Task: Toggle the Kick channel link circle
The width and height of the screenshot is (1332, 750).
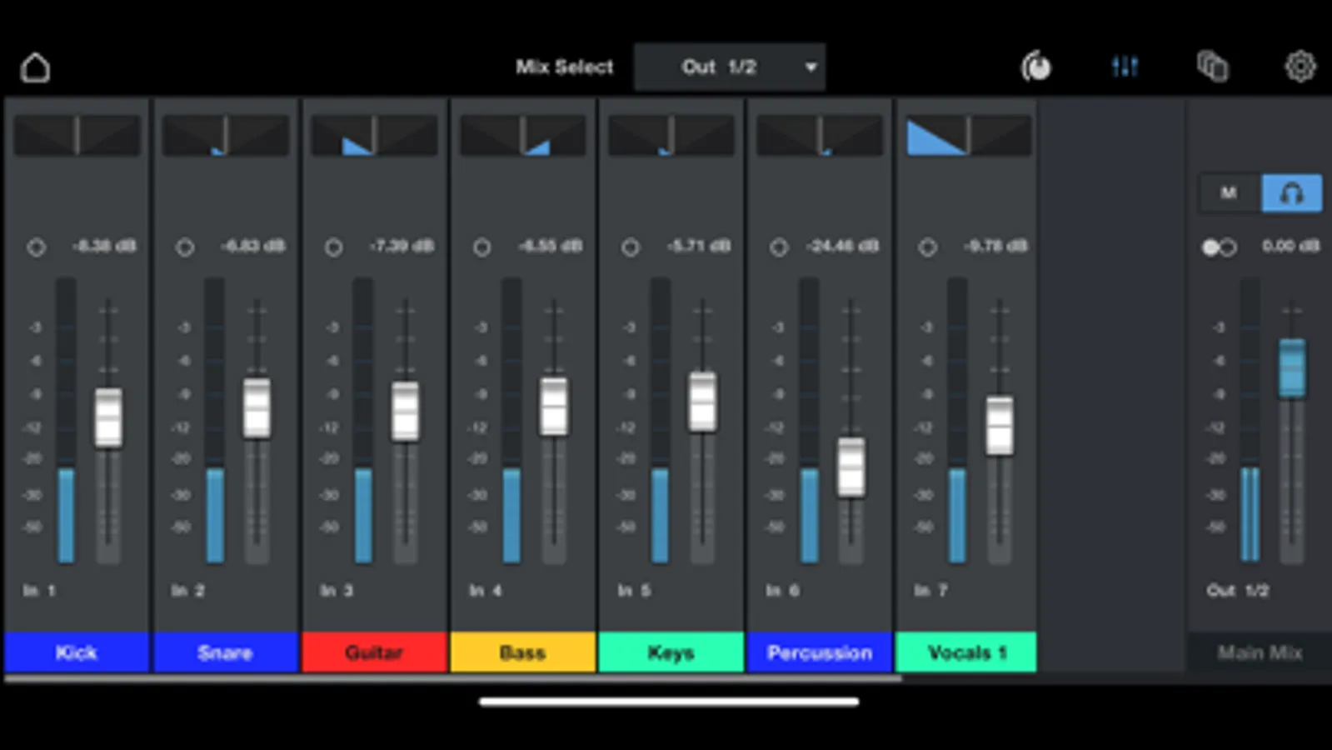Action: coord(36,247)
